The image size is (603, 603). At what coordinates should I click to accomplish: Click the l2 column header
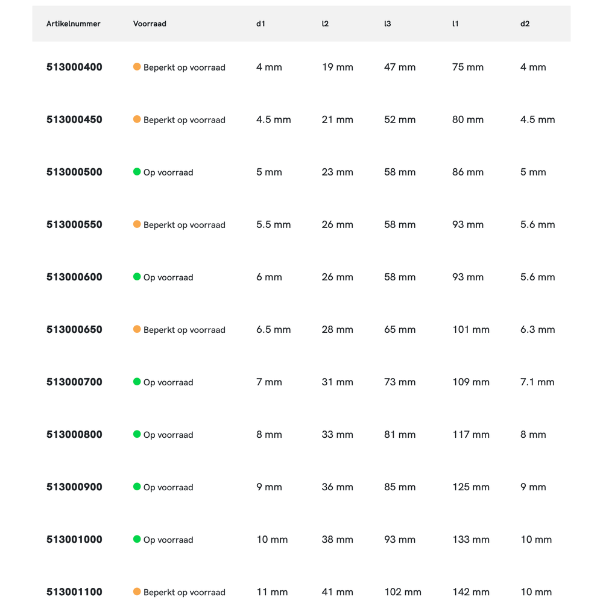[x=325, y=24]
